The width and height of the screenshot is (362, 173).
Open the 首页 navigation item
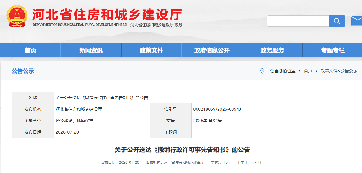click(x=31, y=50)
